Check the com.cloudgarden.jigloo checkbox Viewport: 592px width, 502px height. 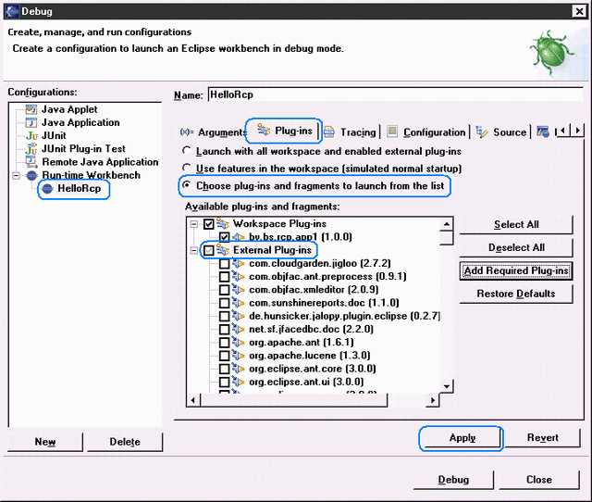point(225,263)
